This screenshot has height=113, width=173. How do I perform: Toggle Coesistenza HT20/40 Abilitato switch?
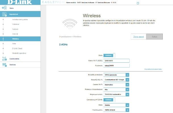[109, 100]
